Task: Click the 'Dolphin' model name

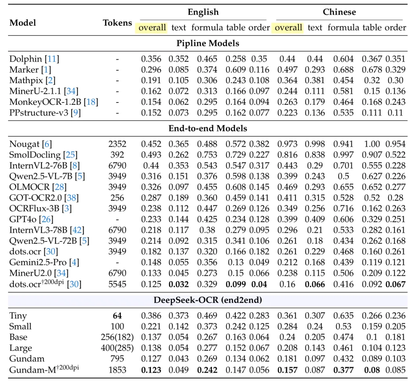Action: tap(26, 59)
